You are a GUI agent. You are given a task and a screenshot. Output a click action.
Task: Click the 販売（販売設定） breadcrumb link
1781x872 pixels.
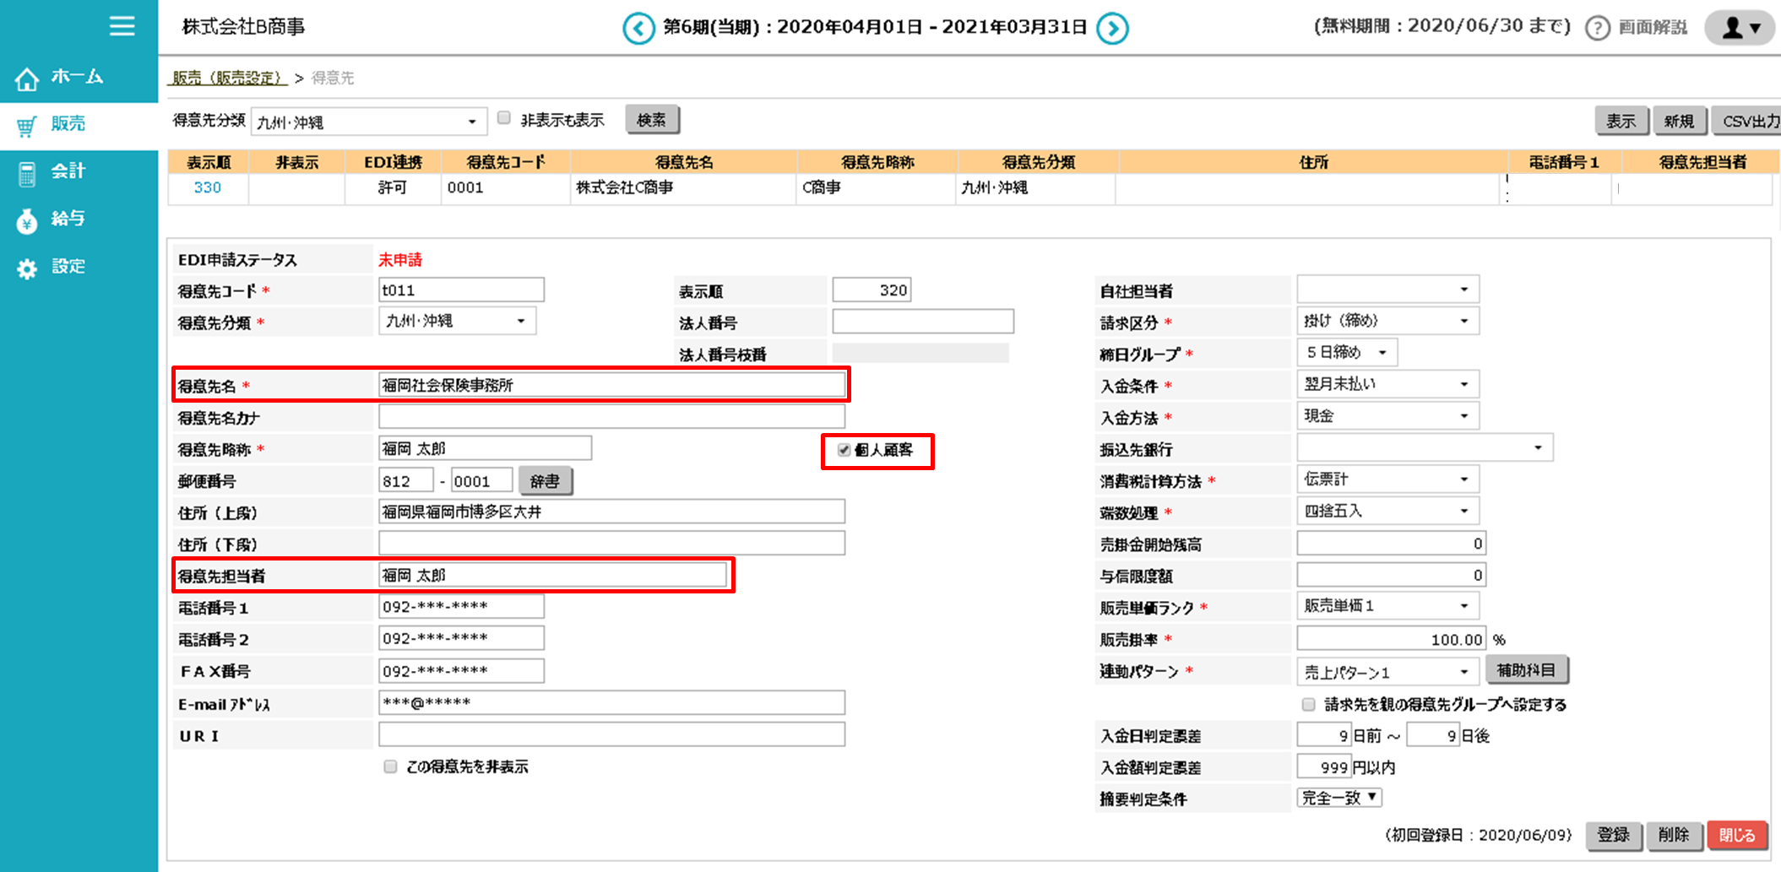[x=228, y=78]
